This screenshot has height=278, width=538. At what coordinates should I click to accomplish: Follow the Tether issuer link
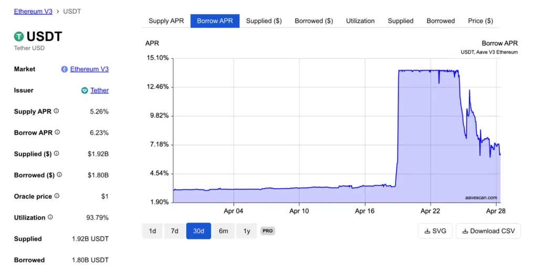tap(99, 90)
